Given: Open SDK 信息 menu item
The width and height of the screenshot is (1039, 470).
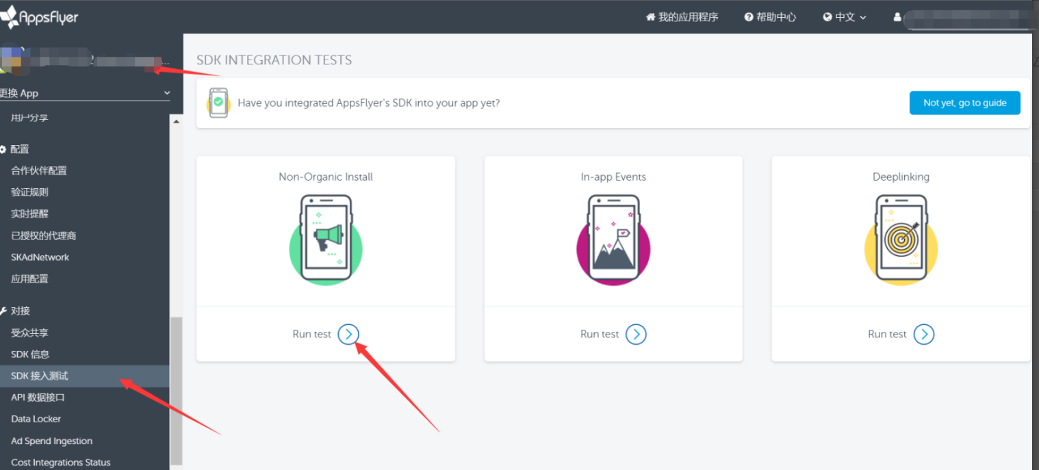Looking at the screenshot, I should (x=30, y=354).
